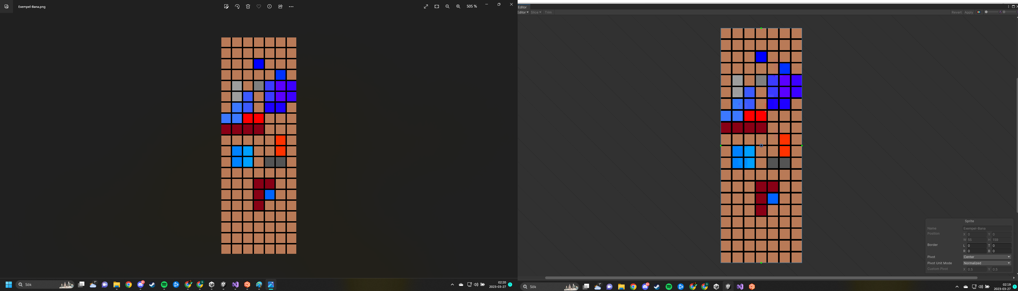Open file info with the info icon
This screenshot has height=291, width=1018.
270,7
